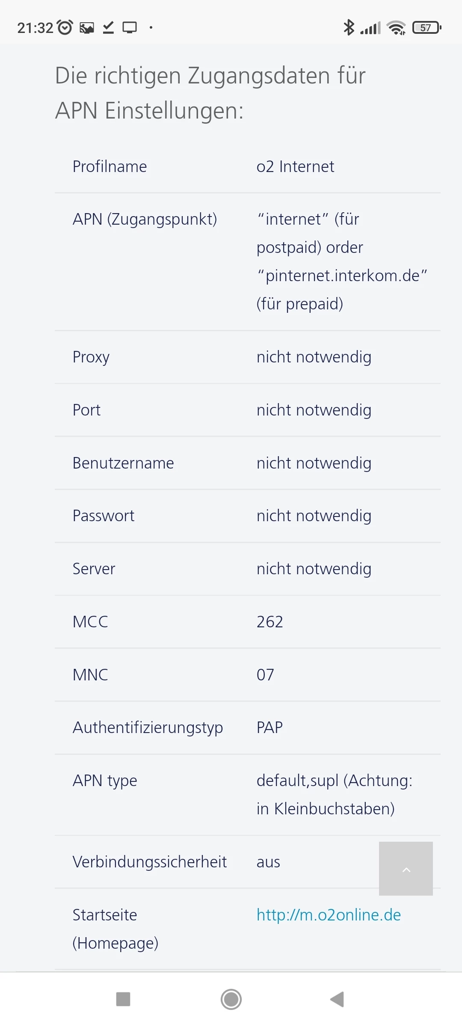Tap the download complete checkmark icon
Image resolution: width=462 pixels, height=1027 pixels.
108,28
